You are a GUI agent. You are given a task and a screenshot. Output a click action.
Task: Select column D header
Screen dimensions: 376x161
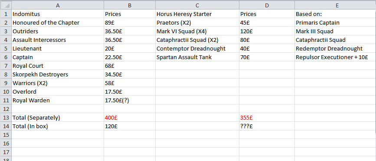[267, 5]
